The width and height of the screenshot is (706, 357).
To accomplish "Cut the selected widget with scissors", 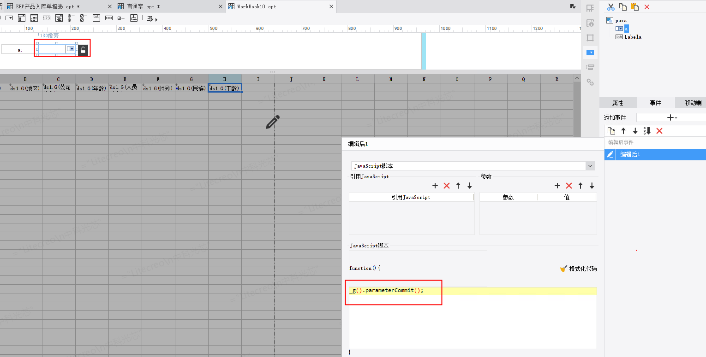I will click(610, 7).
